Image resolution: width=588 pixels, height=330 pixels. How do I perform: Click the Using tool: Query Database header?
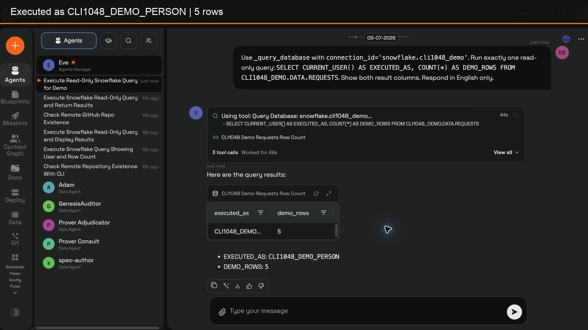[x=296, y=116]
